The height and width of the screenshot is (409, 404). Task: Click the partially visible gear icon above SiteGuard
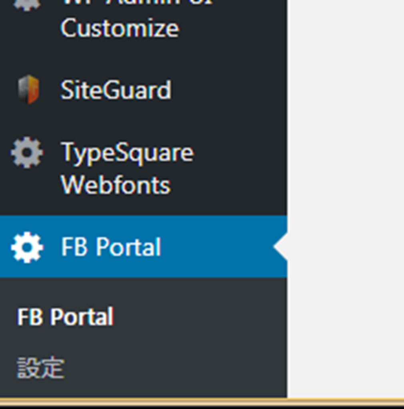(27, 4)
